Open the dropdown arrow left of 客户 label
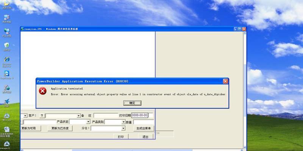 point(25,116)
